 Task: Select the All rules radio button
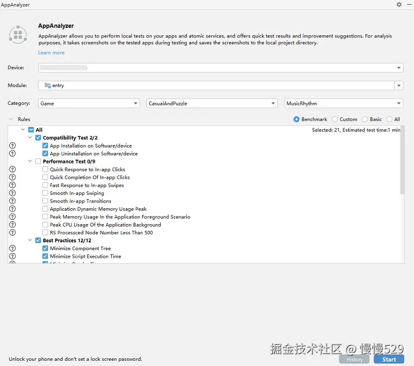[389, 119]
